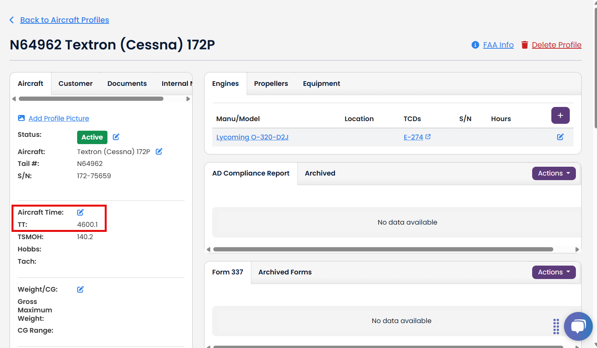Click tail number N64962 value

tap(90, 164)
